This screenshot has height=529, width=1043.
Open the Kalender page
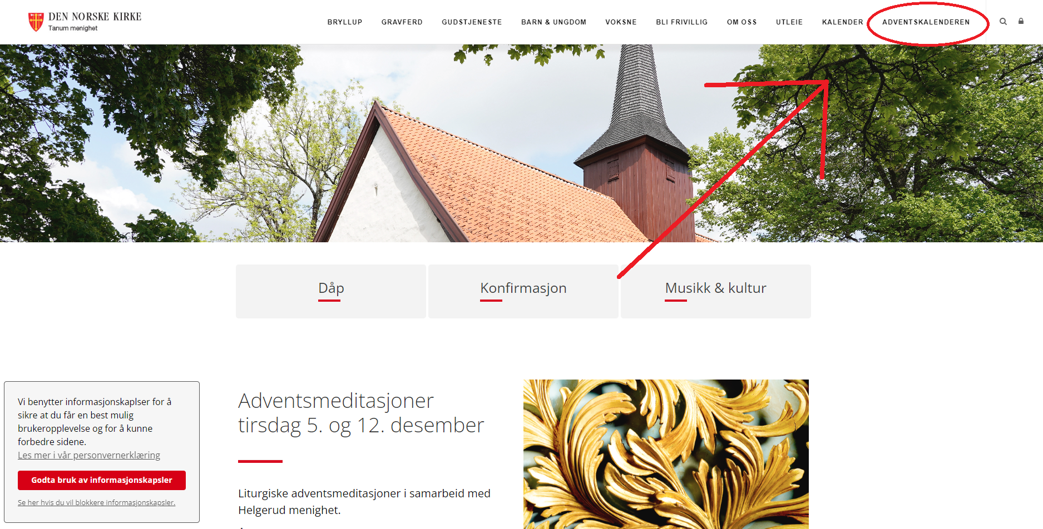click(x=842, y=22)
